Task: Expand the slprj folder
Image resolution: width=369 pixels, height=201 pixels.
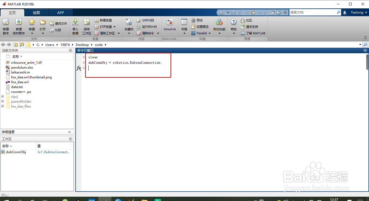Action: (3, 96)
